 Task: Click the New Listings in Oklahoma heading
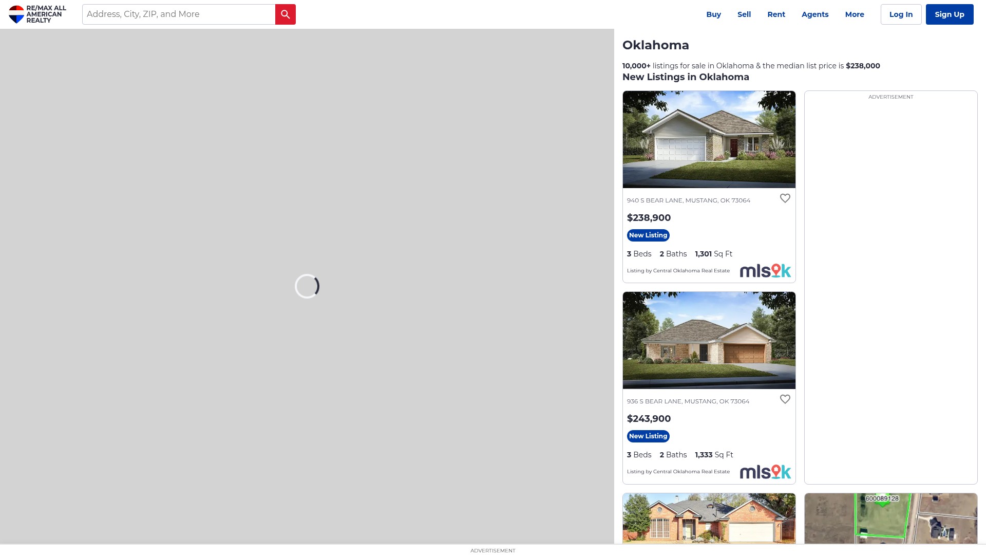point(686,77)
